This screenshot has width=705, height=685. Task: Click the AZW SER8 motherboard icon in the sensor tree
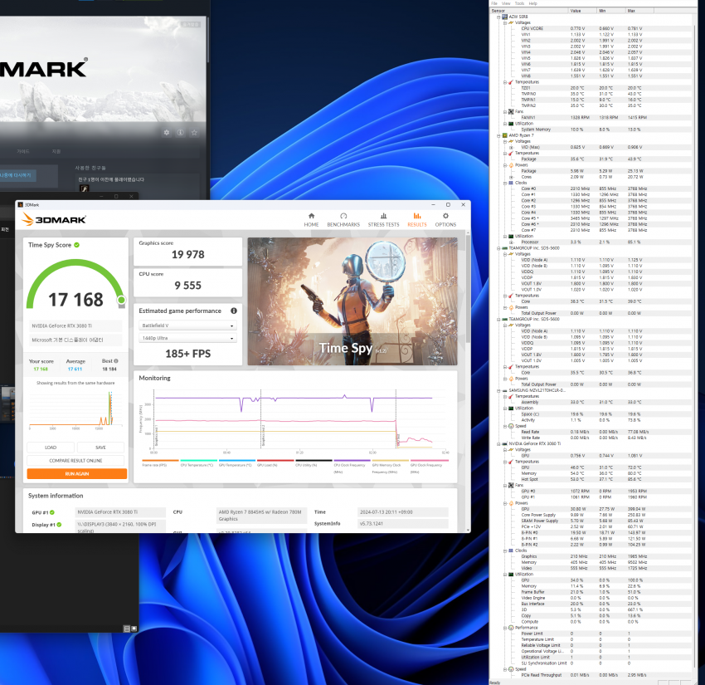tap(505, 17)
